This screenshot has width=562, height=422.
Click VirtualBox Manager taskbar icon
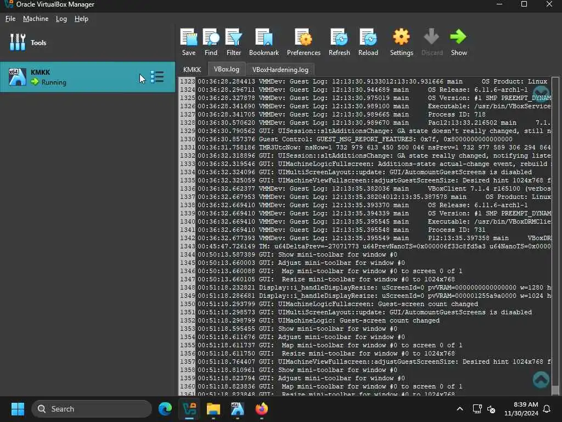(189, 409)
